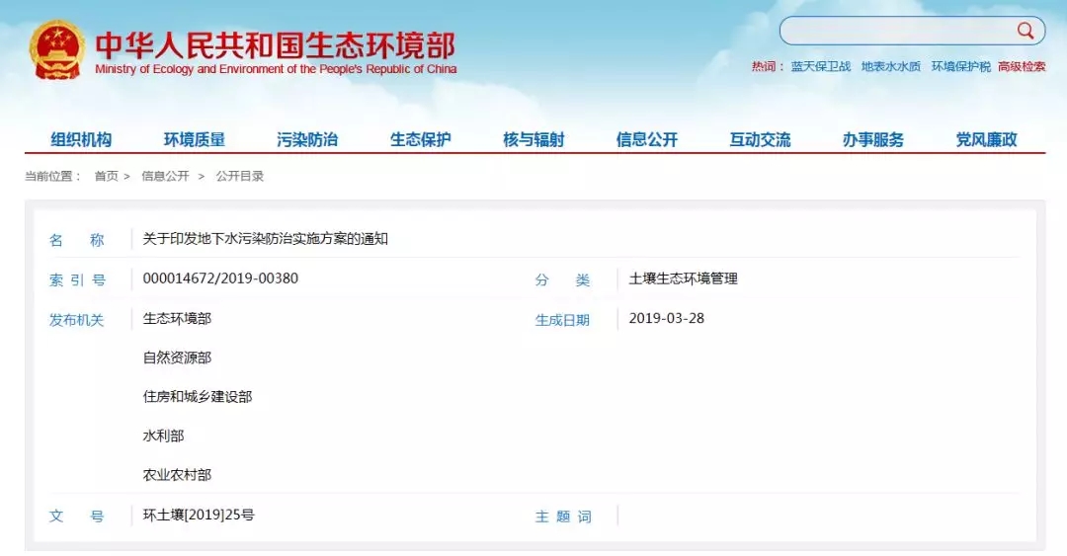Screen dimensions: 1067x556
Task: Open the 互动交流 menu
Action: coord(760,139)
